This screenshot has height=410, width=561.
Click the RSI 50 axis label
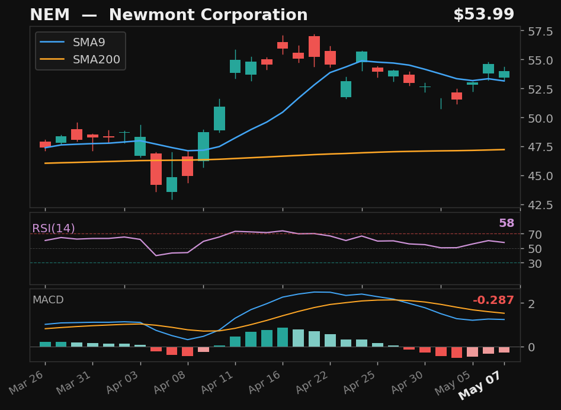(x=535, y=249)
